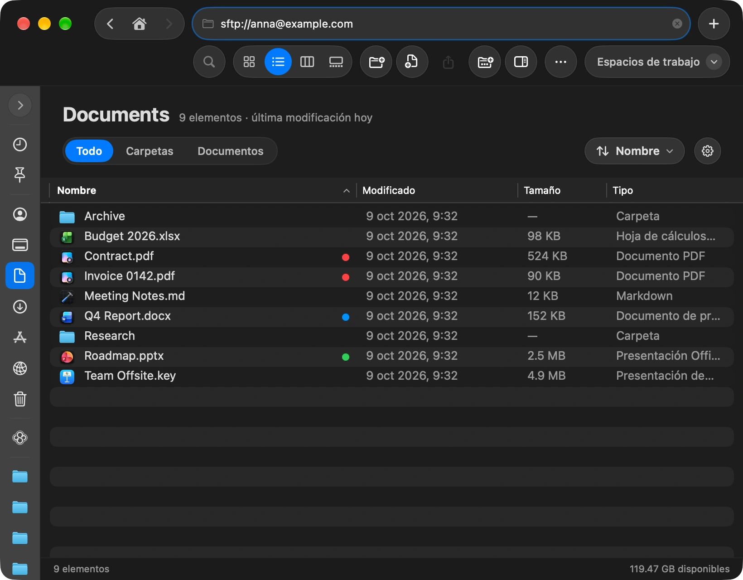Select the Documentos filter tab

click(230, 151)
